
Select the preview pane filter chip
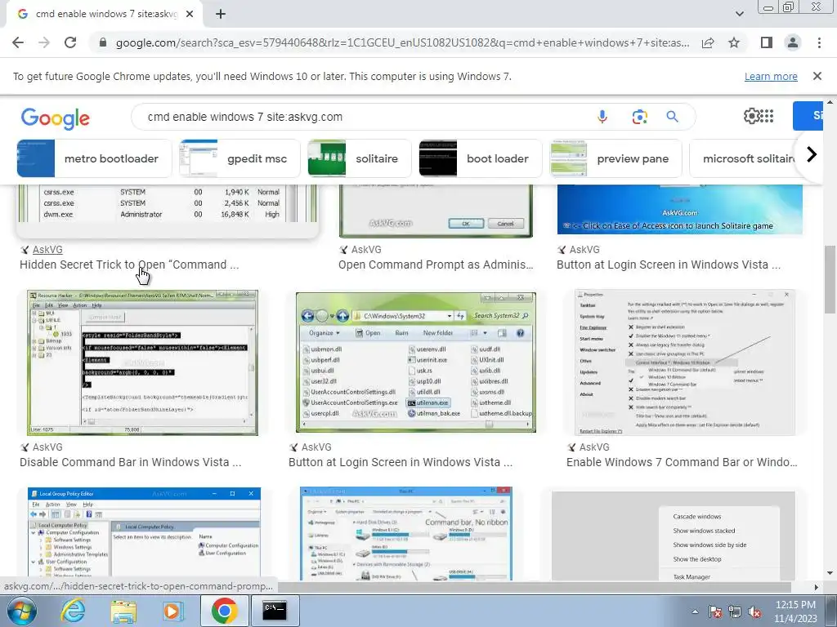(616, 158)
